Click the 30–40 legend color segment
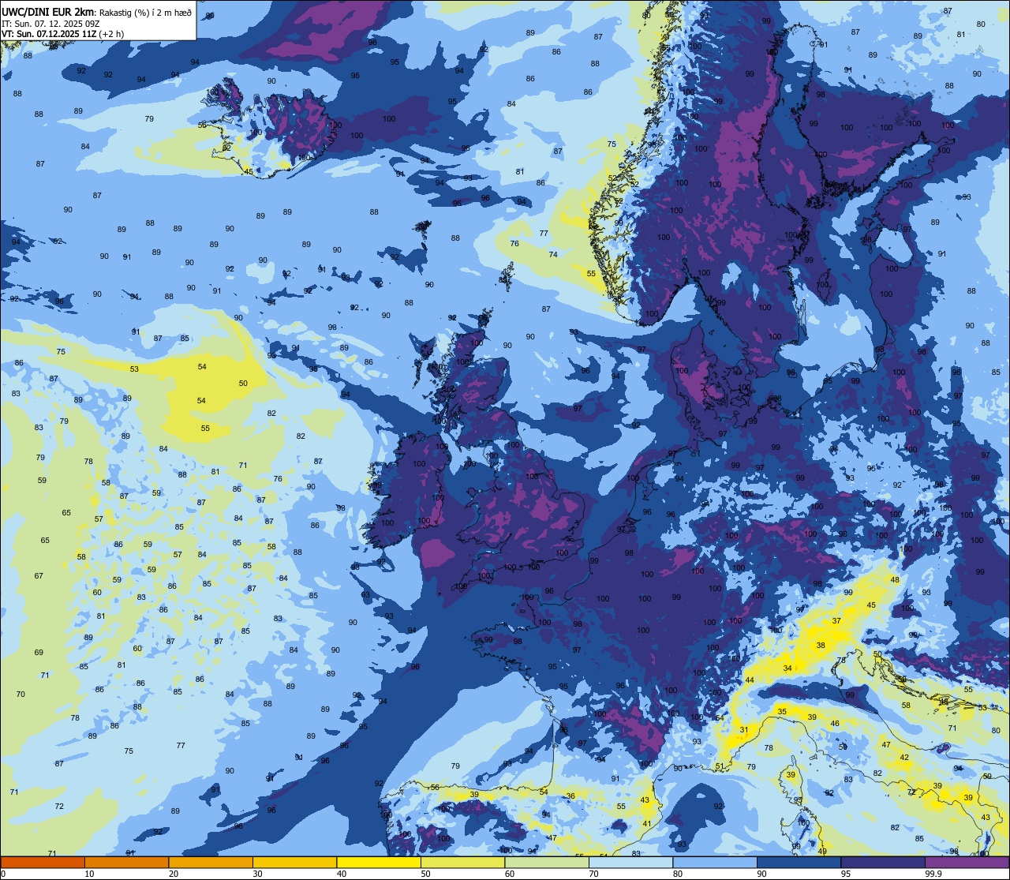The width and height of the screenshot is (1010, 880). [x=294, y=862]
